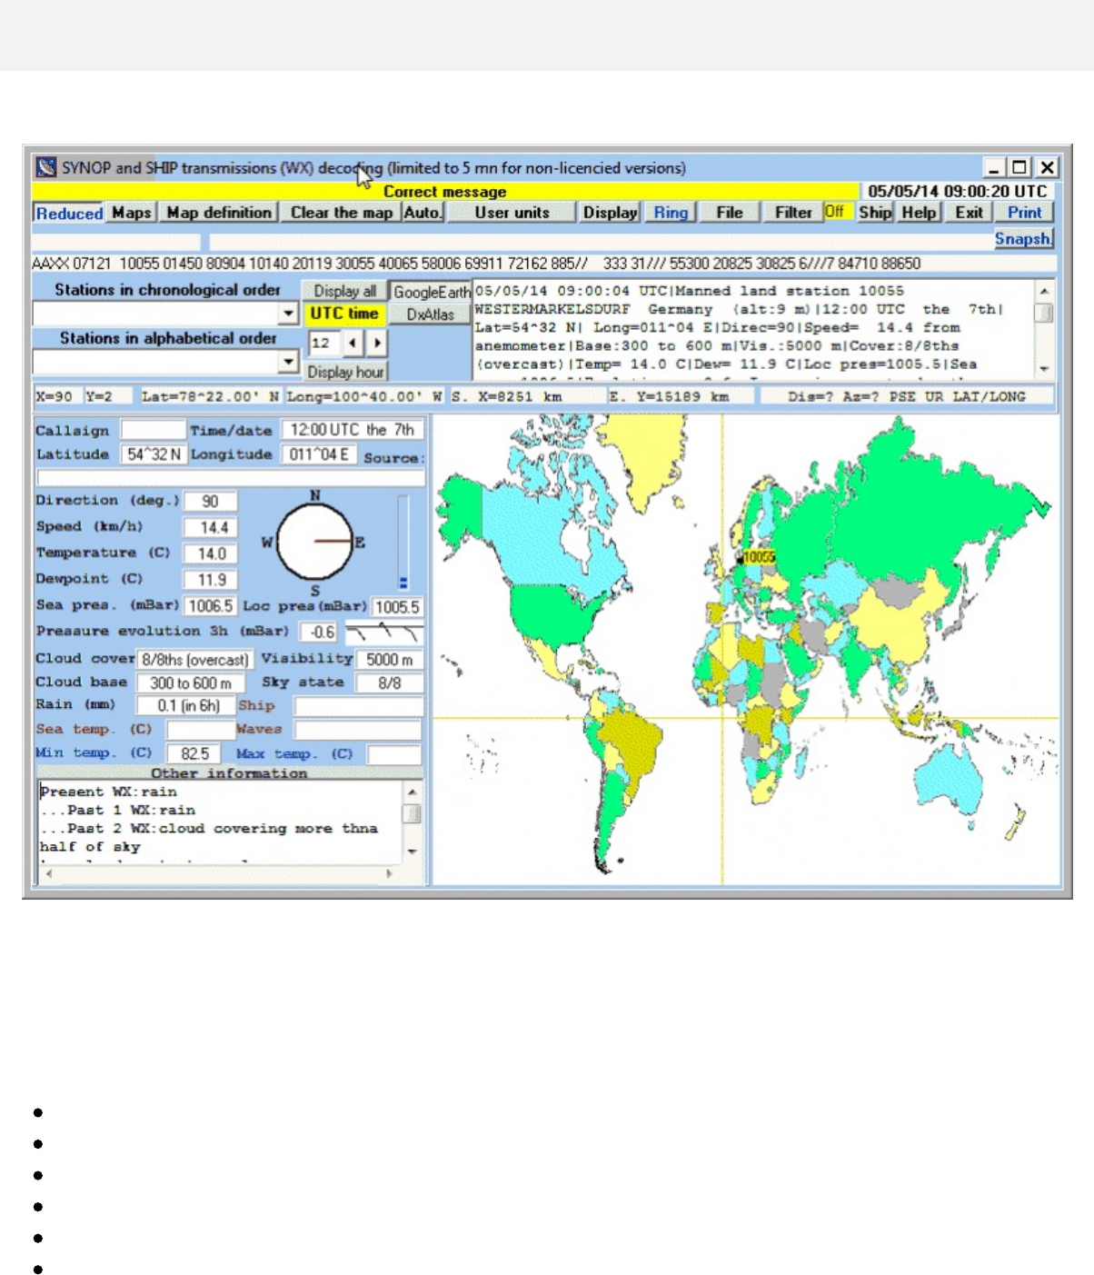The height and width of the screenshot is (1275, 1094).
Task: Open User units
Action: click(512, 213)
